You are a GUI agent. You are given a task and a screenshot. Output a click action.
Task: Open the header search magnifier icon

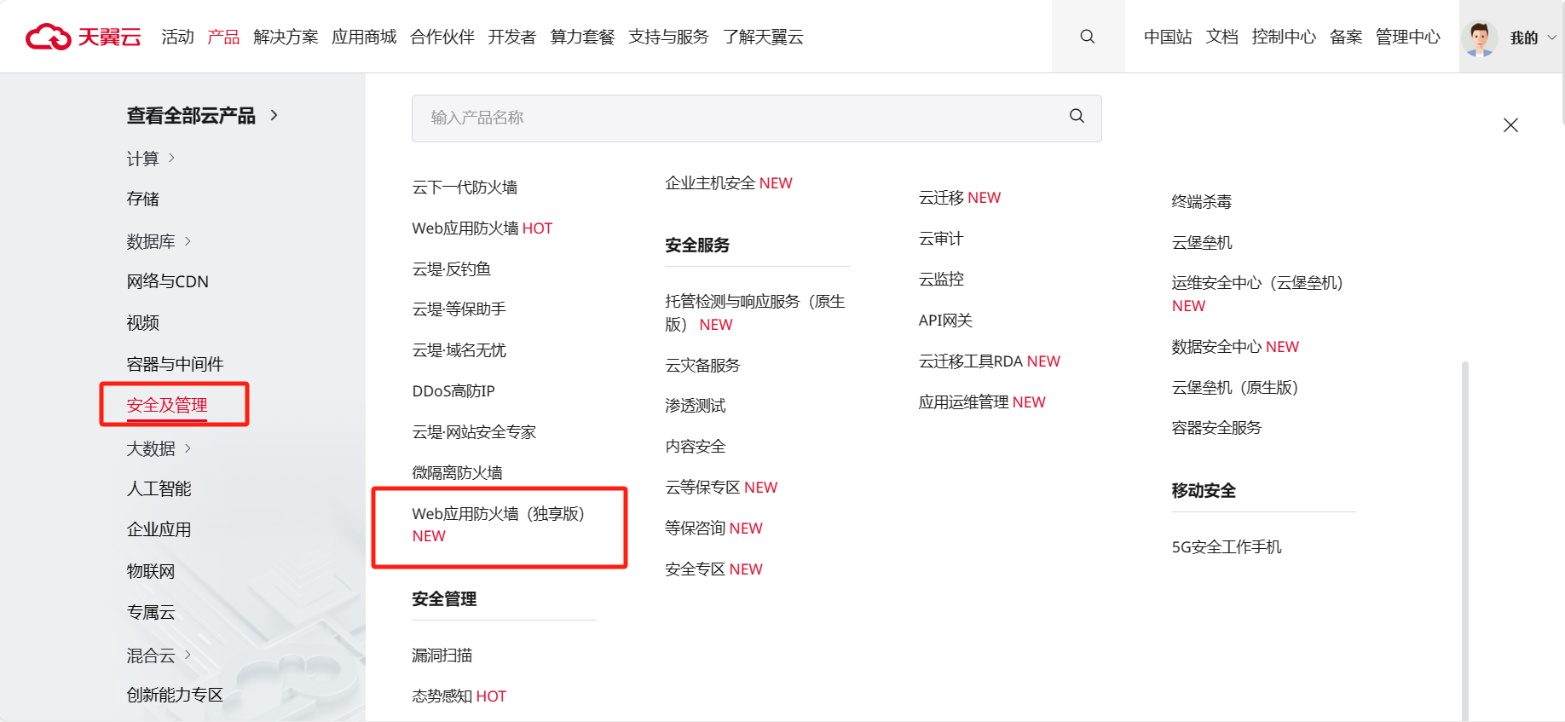point(1088,37)
